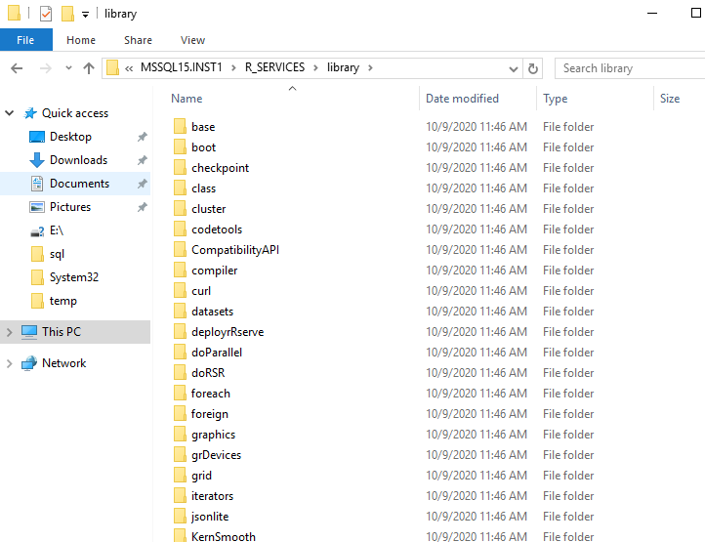705x542 pixels.
Task: Sort by the Type column header
Action: [556, 98]
